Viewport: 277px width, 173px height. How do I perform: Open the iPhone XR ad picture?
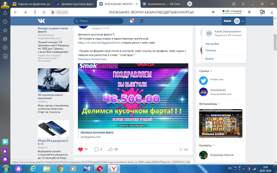click(53, 129)
